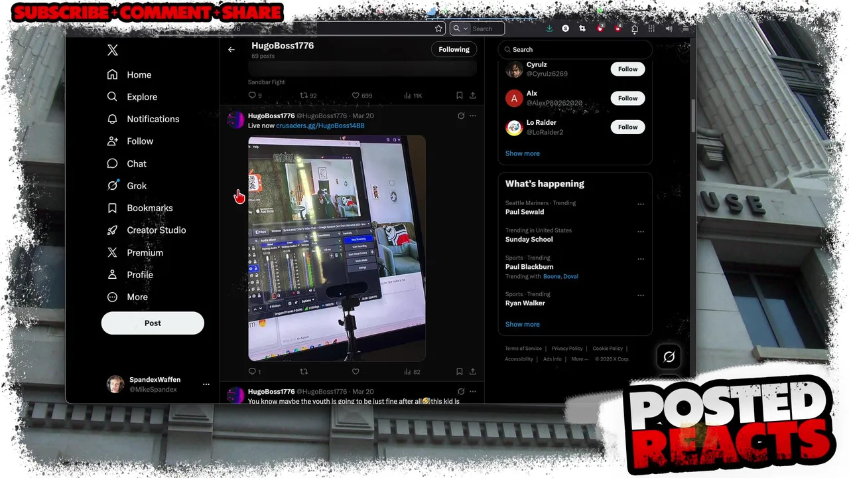Image resolution: width=849 pixels, height=478 pixels.
Task: Share the Sandbar Fight post
Action: click(x=473, y=96)
